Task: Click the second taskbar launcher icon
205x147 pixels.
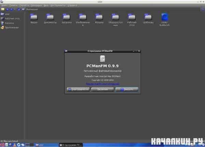Action: [x=6, y=145]
